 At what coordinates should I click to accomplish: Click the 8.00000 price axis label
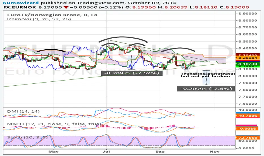point(248,76)
